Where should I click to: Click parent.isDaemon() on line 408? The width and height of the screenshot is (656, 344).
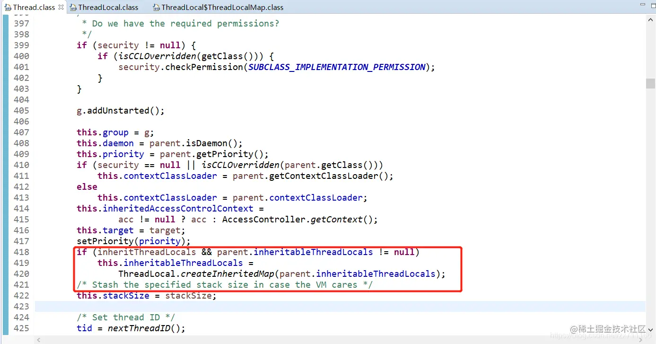194,143
